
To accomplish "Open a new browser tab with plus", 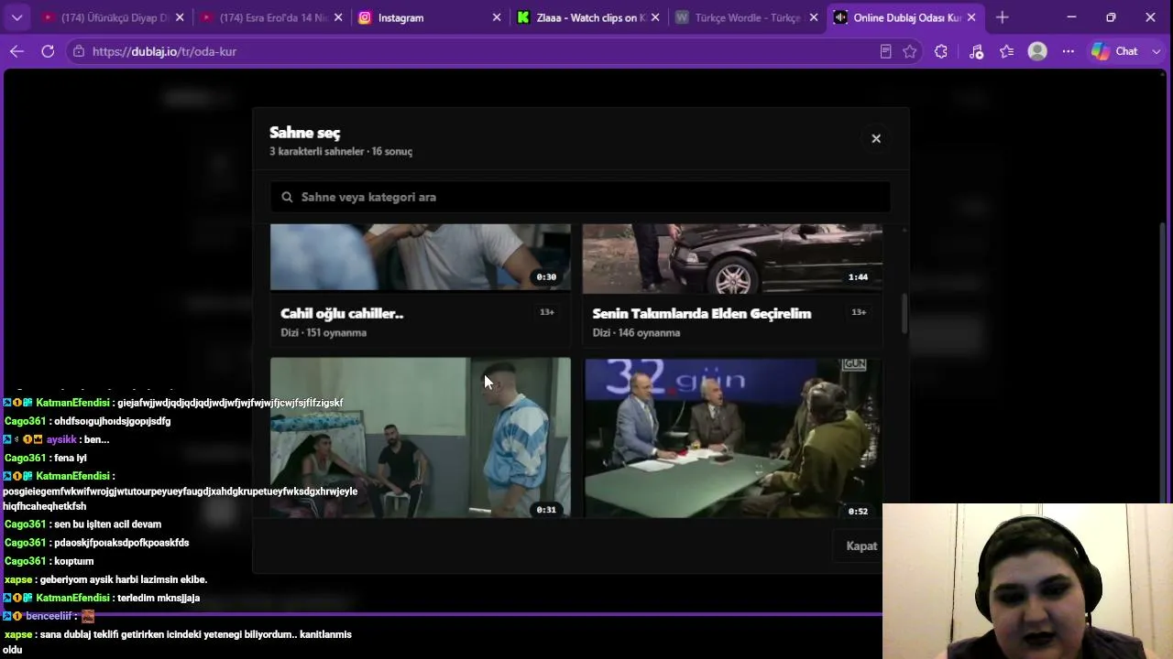I will (x=1003, y=17).
